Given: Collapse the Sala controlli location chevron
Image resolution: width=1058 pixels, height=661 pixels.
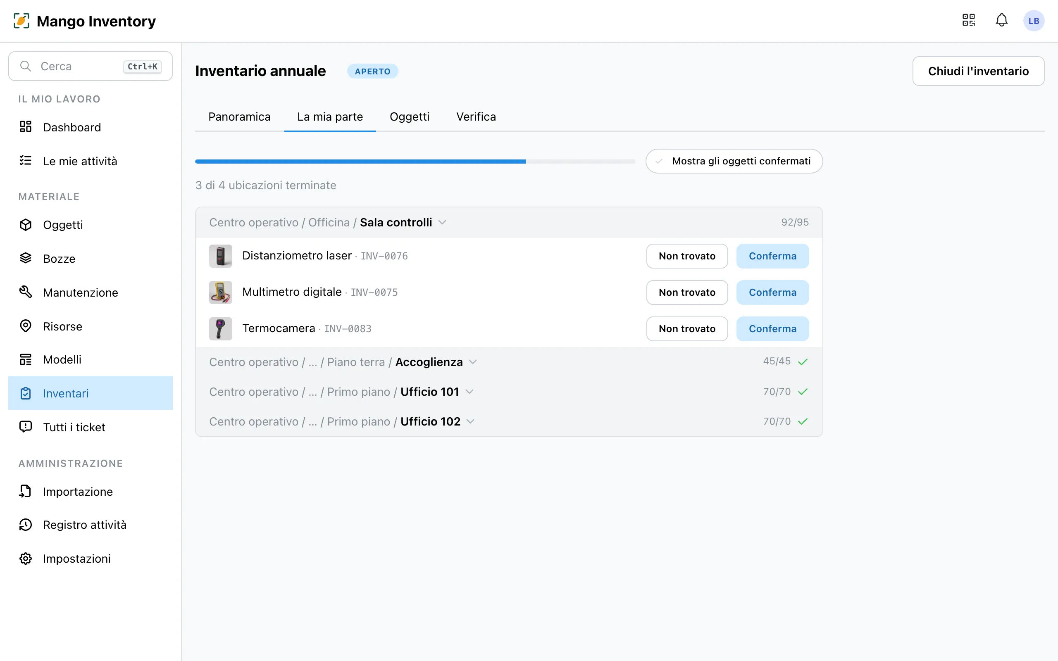Looking at the screenshot, I should point(443,223).
